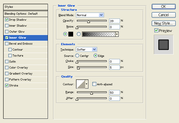Turn on the Bevel and Emboss checkbox

pyautogui.click(x=7, y=44)
